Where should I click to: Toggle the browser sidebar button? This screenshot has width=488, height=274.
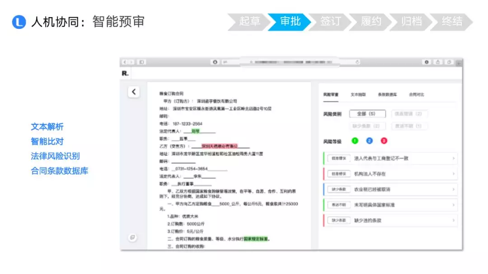tap(141, 62)
